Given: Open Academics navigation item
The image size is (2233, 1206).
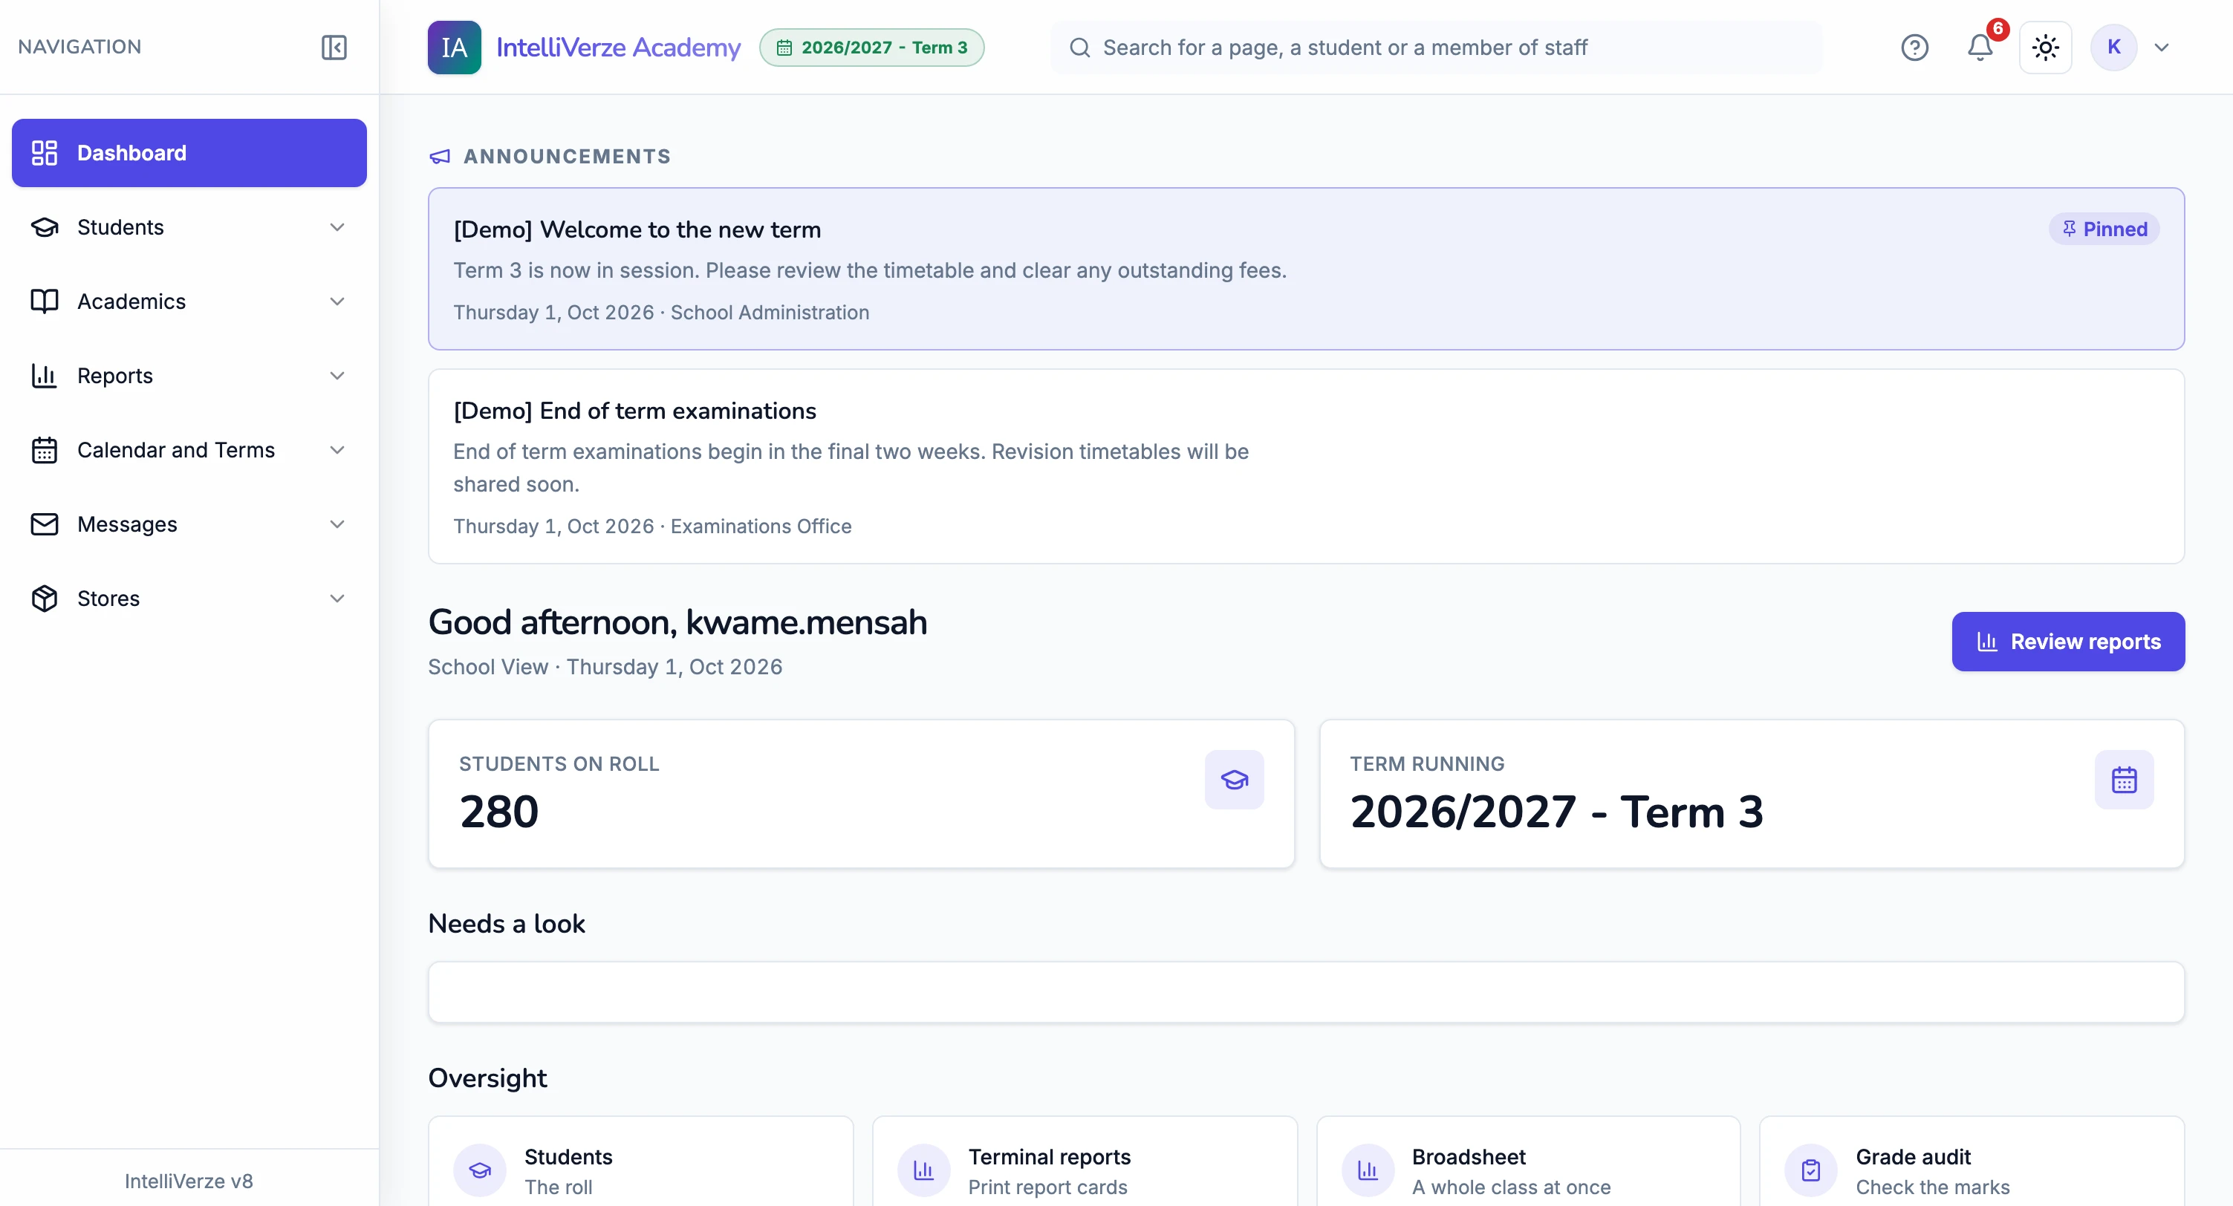Looking at the screenshot, I should (189, 301).
